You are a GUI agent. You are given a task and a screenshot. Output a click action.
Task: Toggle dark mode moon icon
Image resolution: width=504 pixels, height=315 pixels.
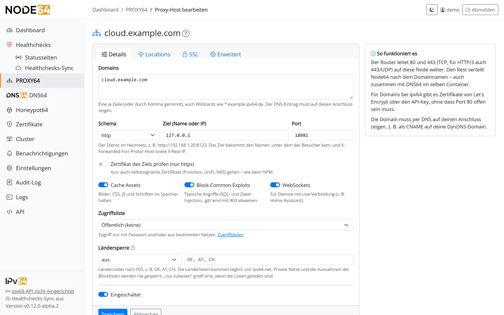point(432,10)
